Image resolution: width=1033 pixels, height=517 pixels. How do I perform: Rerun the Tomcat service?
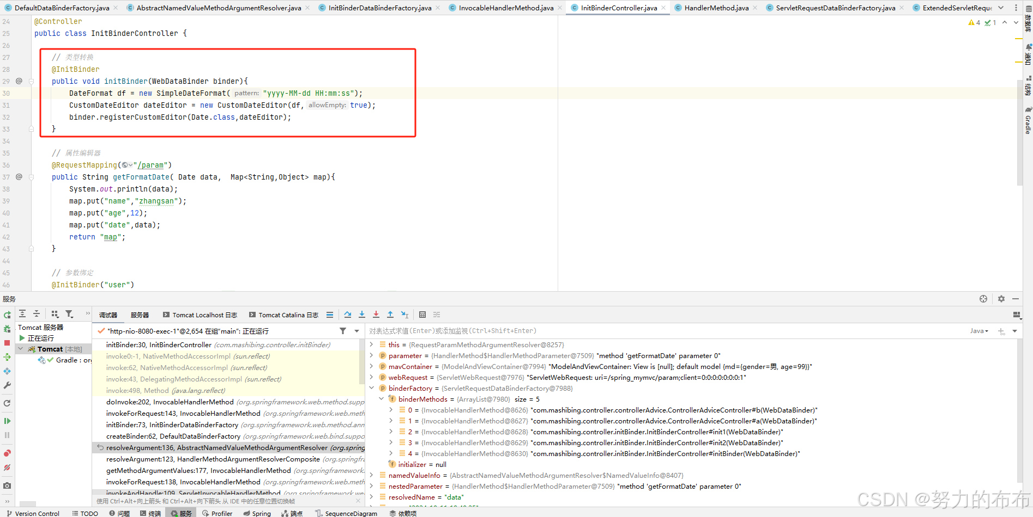[x=7, y=315]
